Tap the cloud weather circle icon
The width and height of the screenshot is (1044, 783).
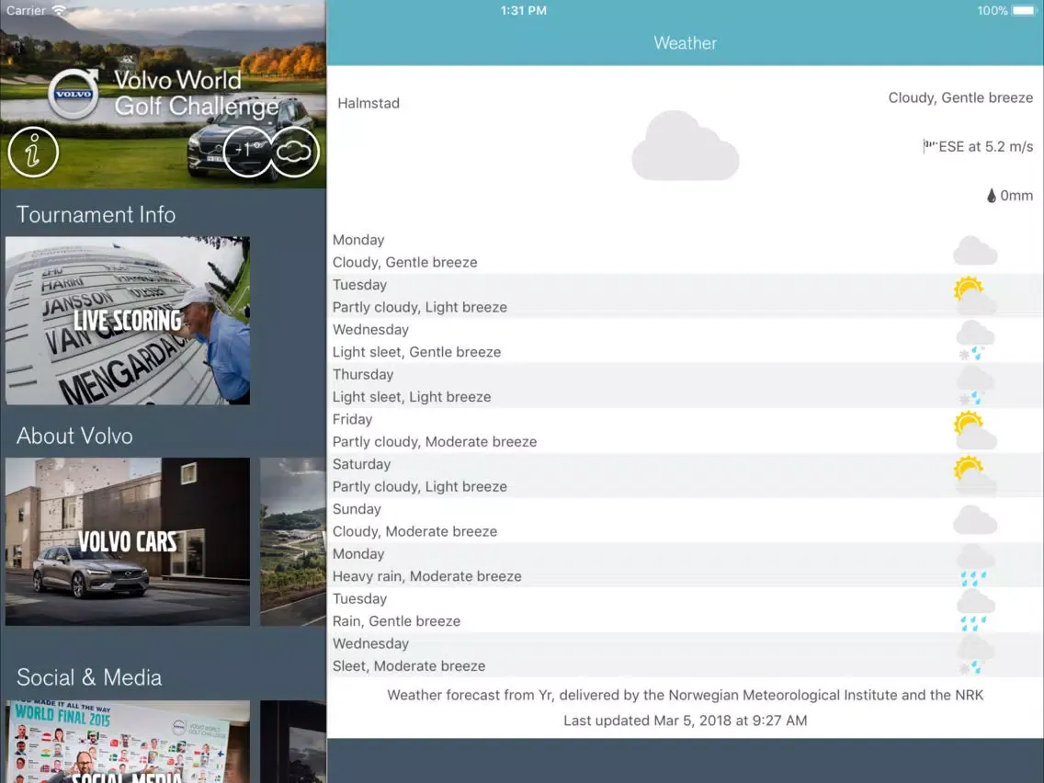[294, 152]
